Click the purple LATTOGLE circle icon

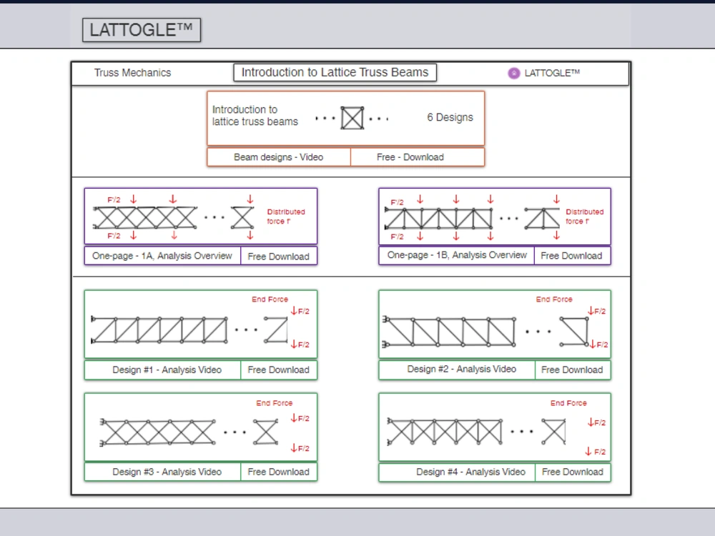514,73
